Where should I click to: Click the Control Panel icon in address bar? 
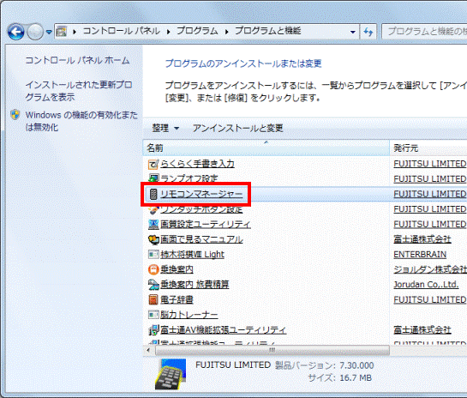pos(61,31)
